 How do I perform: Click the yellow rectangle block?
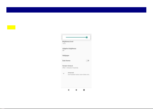click(11, 27)
